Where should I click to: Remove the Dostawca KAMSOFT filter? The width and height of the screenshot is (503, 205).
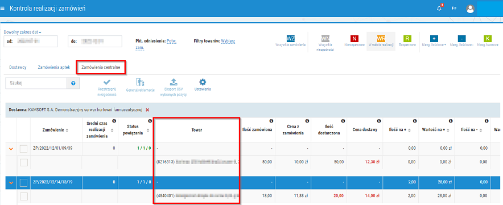147,110
